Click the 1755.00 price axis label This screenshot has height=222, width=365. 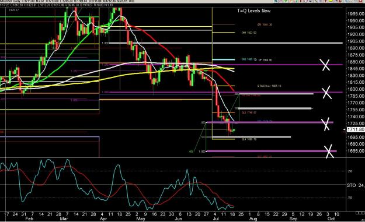pyautogui.click(x=355, y=110)
